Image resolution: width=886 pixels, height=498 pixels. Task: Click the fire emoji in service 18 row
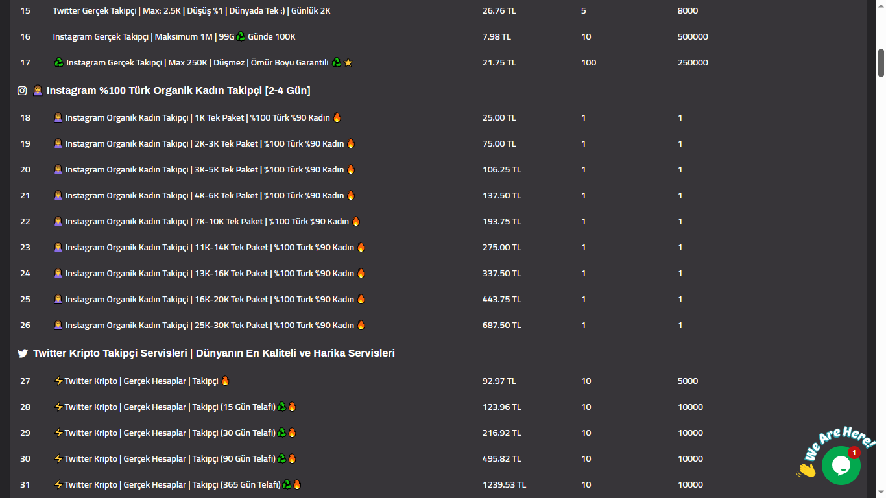[x=337, y=117]
